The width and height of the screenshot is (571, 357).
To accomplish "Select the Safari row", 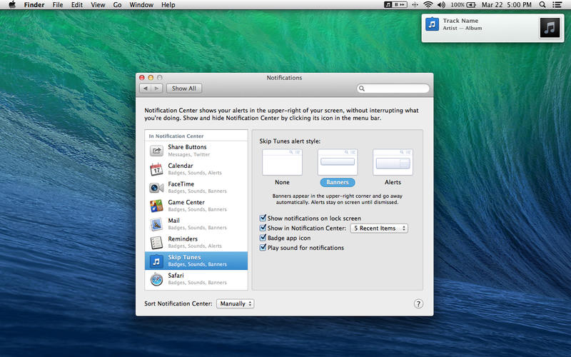I will point(196,279).
